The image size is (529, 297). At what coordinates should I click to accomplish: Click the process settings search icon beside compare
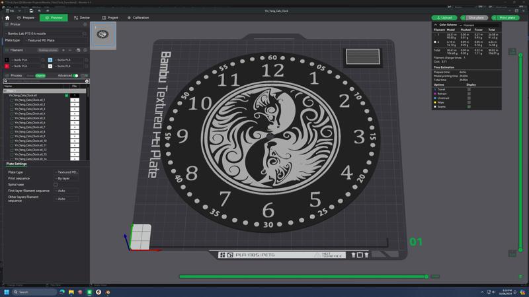(87, 76)
